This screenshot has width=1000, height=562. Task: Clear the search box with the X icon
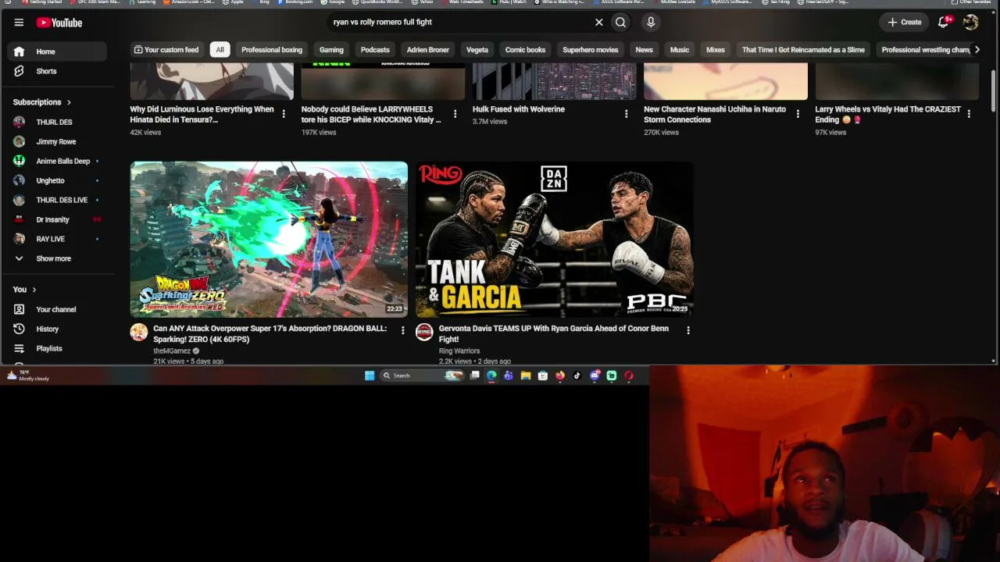click(599, 22)
